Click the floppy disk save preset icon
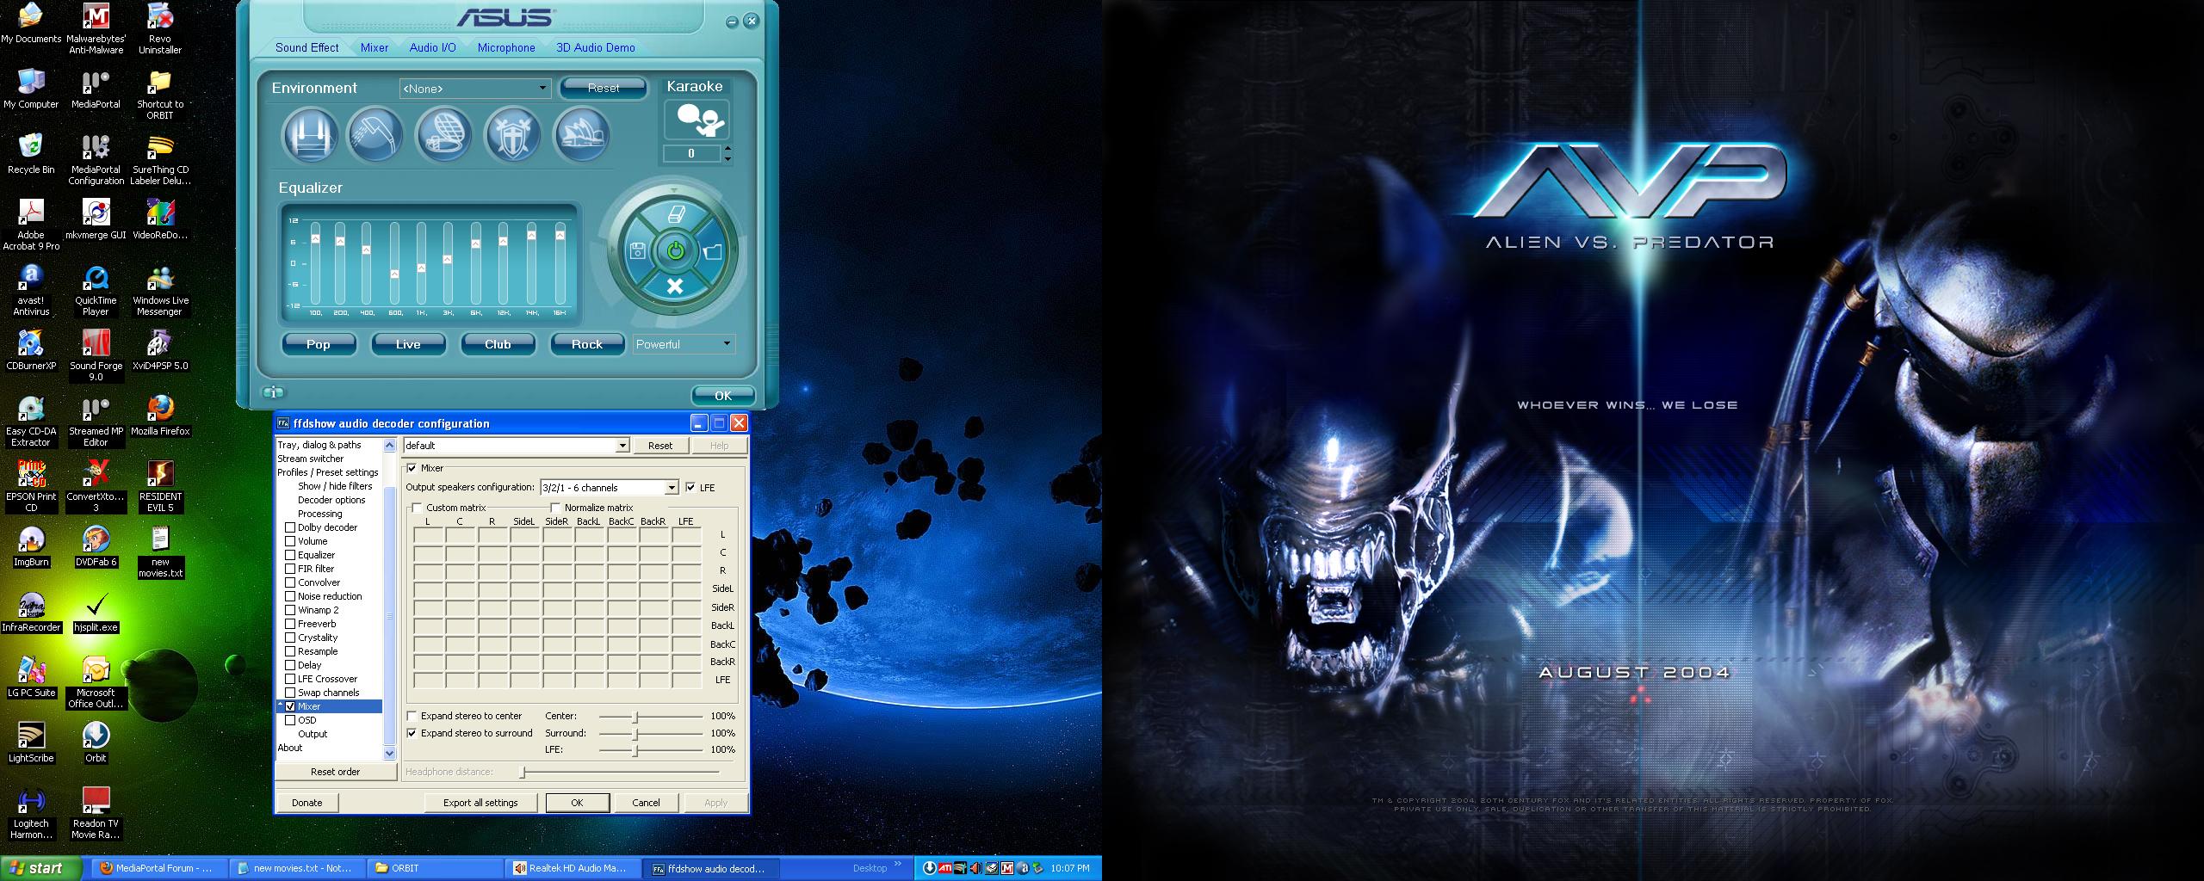Image resolution: width=2204 pixels, height=881 pixels. pyautogui.click(x=637, y=251)
